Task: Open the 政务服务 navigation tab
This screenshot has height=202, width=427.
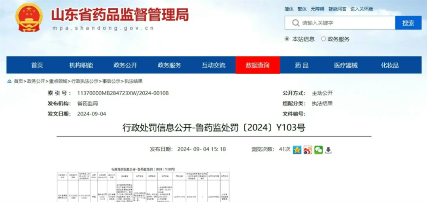Action: click(169, 65)
